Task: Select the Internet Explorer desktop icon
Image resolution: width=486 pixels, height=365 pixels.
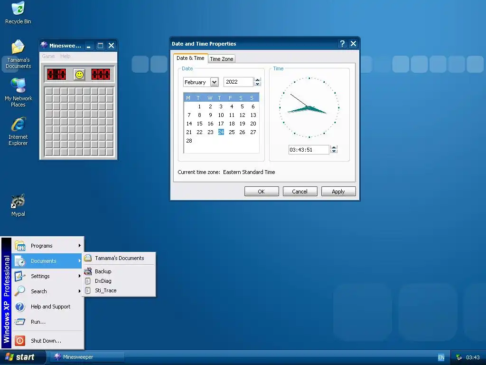Action: click(18, 131)
